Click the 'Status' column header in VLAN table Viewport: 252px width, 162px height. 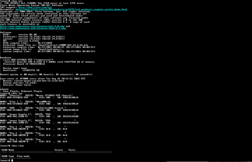[59, 150]
